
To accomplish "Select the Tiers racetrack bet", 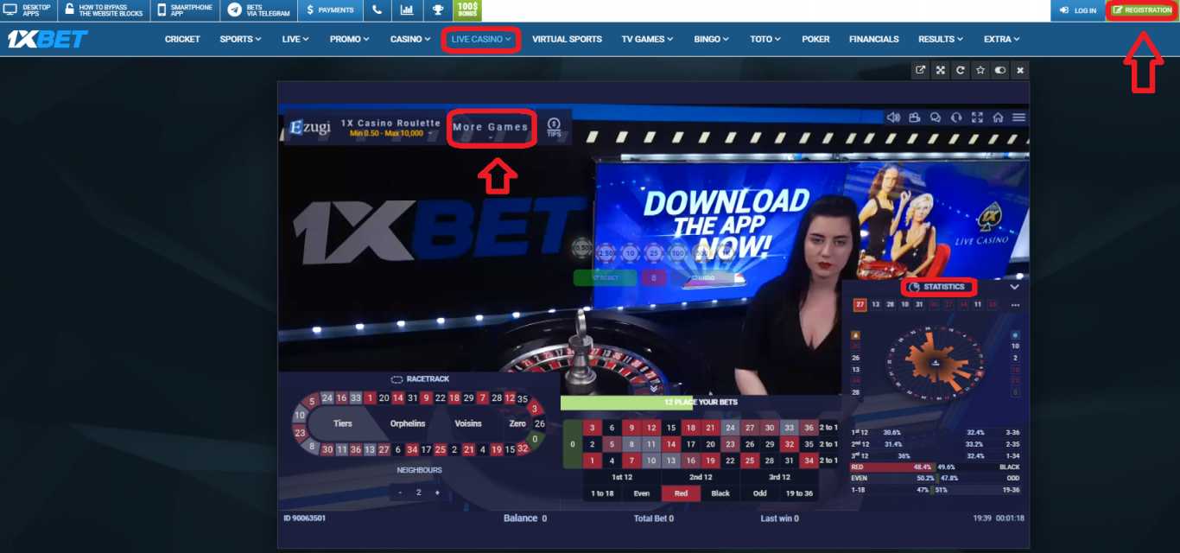I will 343,424.
